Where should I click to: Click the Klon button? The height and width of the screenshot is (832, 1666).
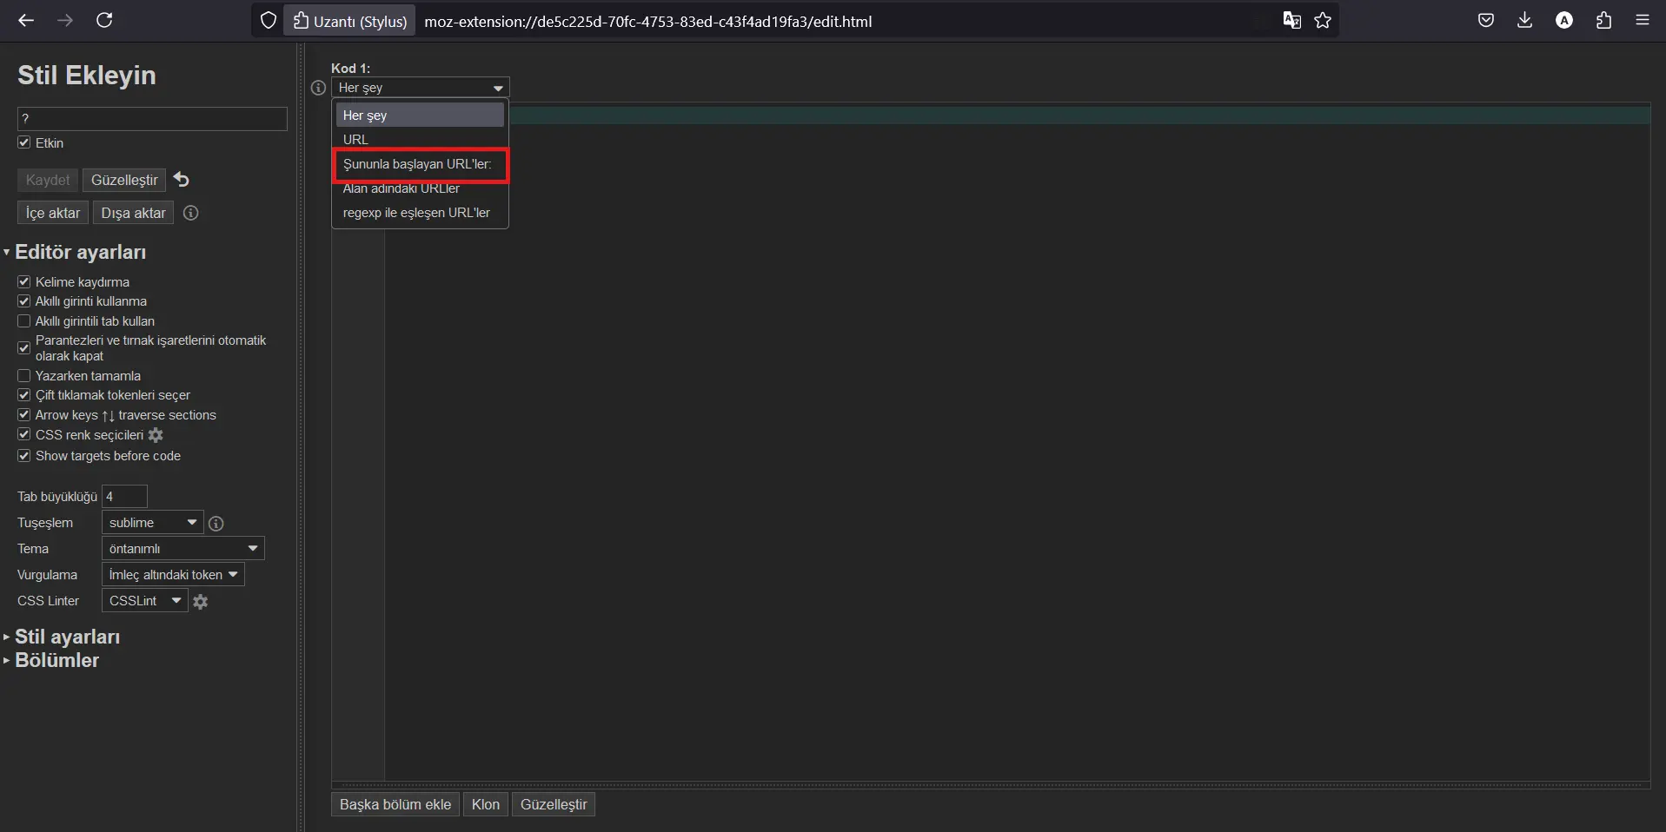(x=486, y=804)
